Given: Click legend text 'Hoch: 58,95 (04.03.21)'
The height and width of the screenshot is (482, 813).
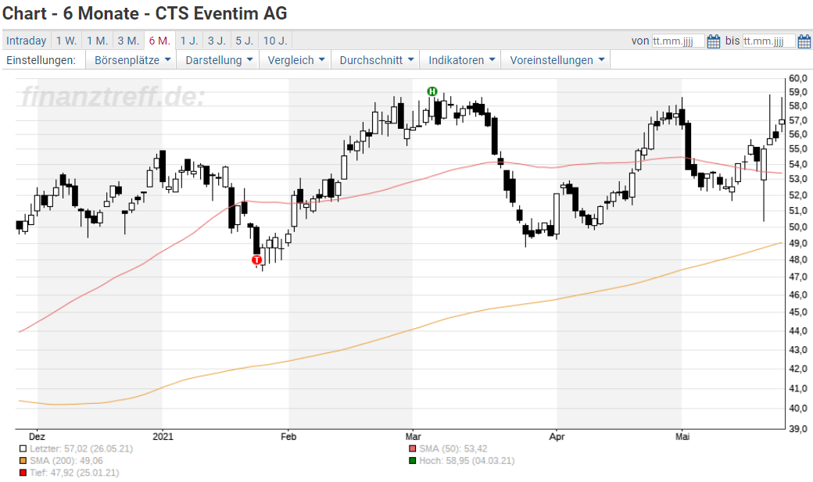Looking at the screenshot, I should (467, 461).
